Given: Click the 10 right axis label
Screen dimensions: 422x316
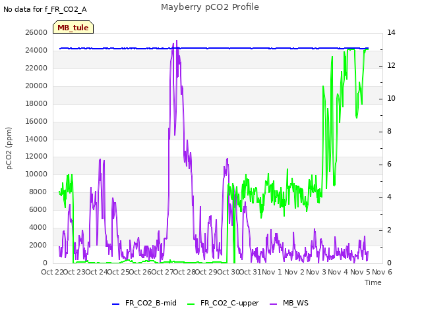Looking at the screenshot, I should [391, 98].
